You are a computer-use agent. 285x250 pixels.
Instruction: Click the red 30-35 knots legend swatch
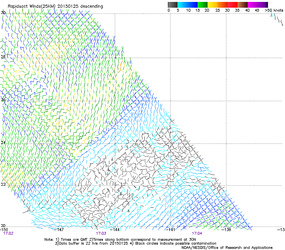pyautogui.click(x=233, y=5)
